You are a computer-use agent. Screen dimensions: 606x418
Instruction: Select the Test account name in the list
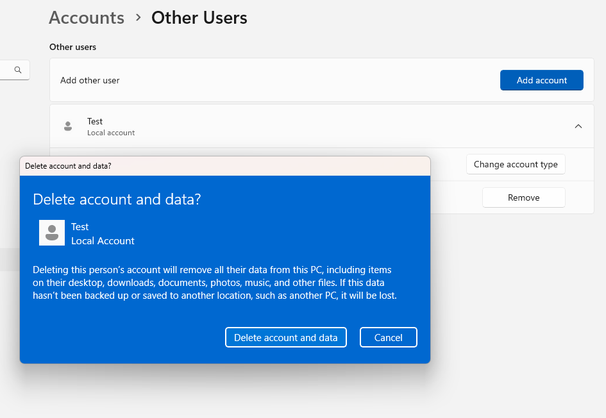[95, 121]
